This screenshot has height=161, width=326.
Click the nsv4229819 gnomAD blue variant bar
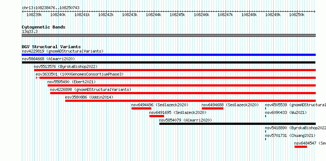(x=168, y=55)
